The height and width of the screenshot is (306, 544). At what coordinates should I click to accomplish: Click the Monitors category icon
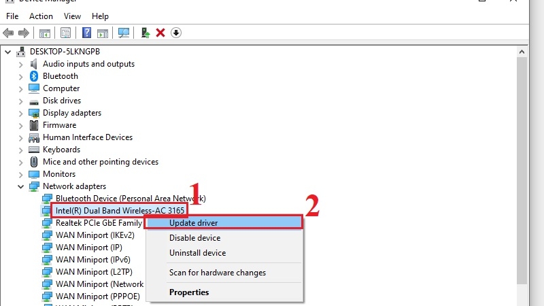(x=33, y=174)
